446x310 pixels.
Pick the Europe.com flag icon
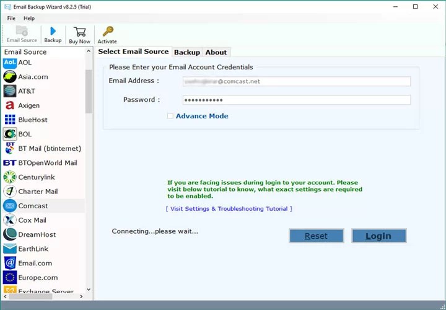tap(10, 278)
